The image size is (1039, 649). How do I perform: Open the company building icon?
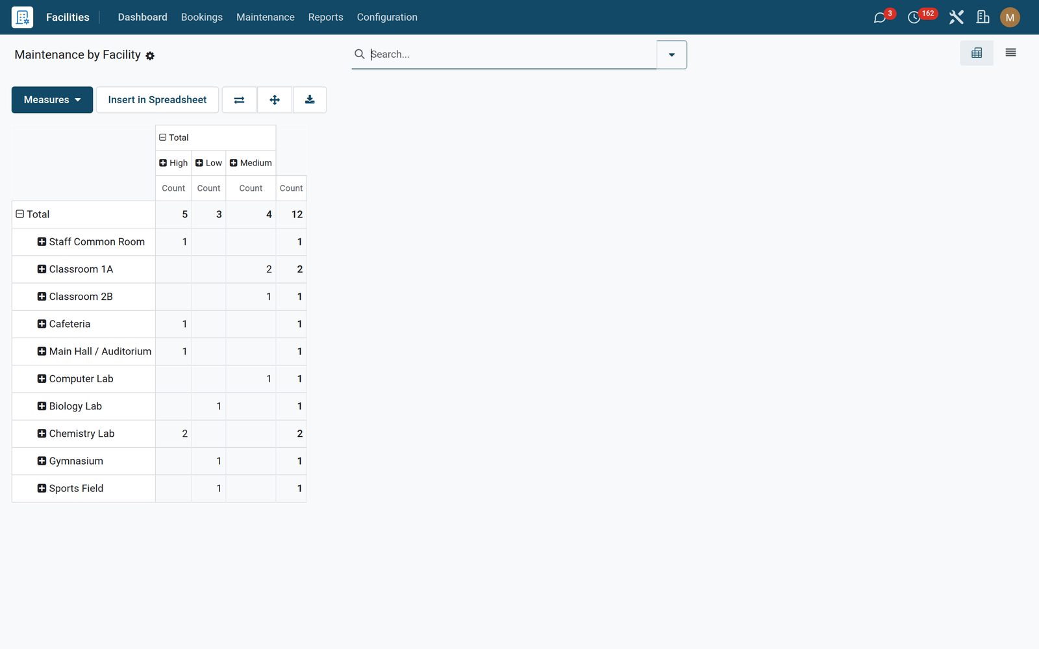click(x=983, y=18)
